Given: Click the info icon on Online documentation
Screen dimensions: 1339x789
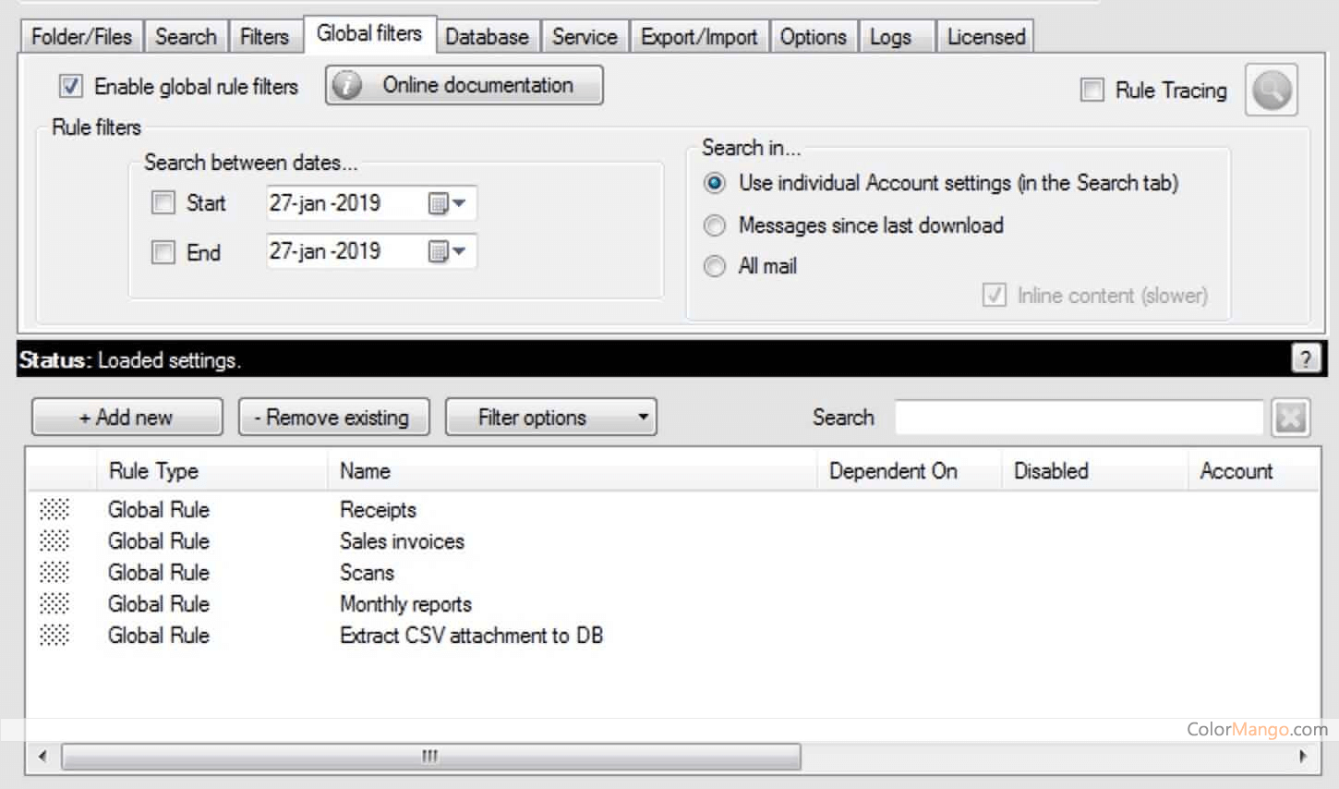Looking at the screenshot, I should (x=345, y=85).
